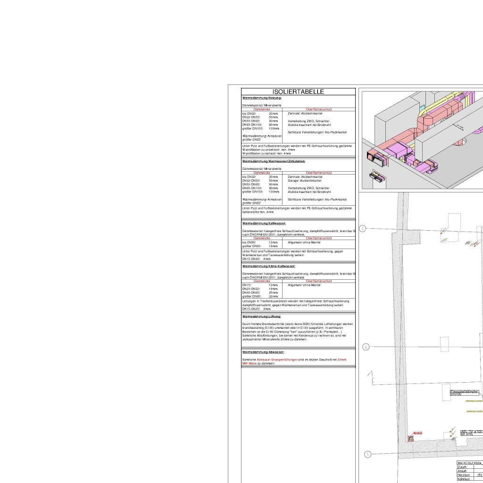Select grid axis marker 4
This screenshot has height=483, width=483.
point(366,347)
